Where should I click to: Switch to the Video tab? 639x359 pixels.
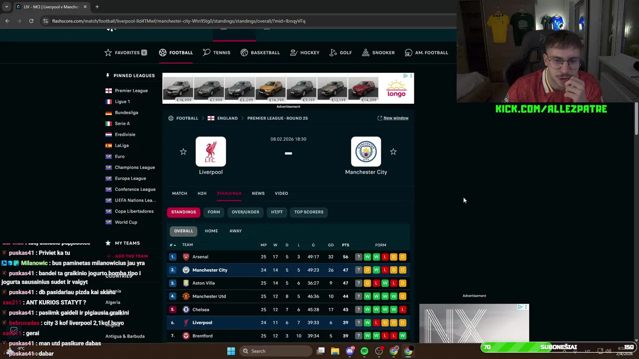pyautogui.click(x=281, y=193)
